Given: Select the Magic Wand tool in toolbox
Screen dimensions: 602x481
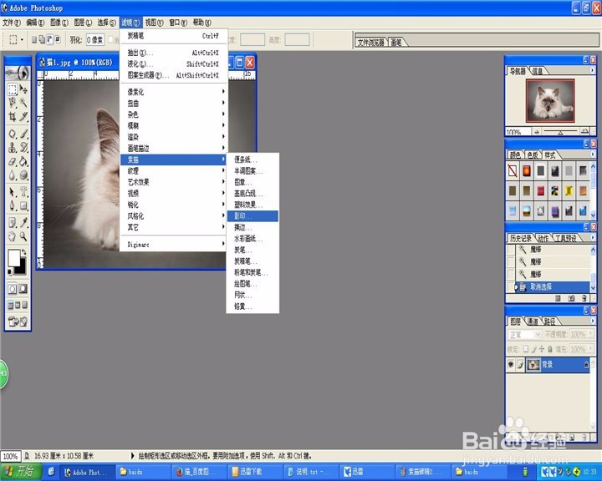Looking at the screenshot, I should click(x=23, y=103).
